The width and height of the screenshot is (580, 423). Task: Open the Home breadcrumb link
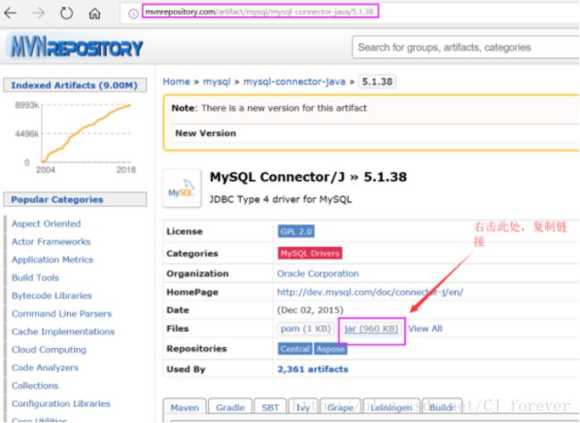point(177,81)
